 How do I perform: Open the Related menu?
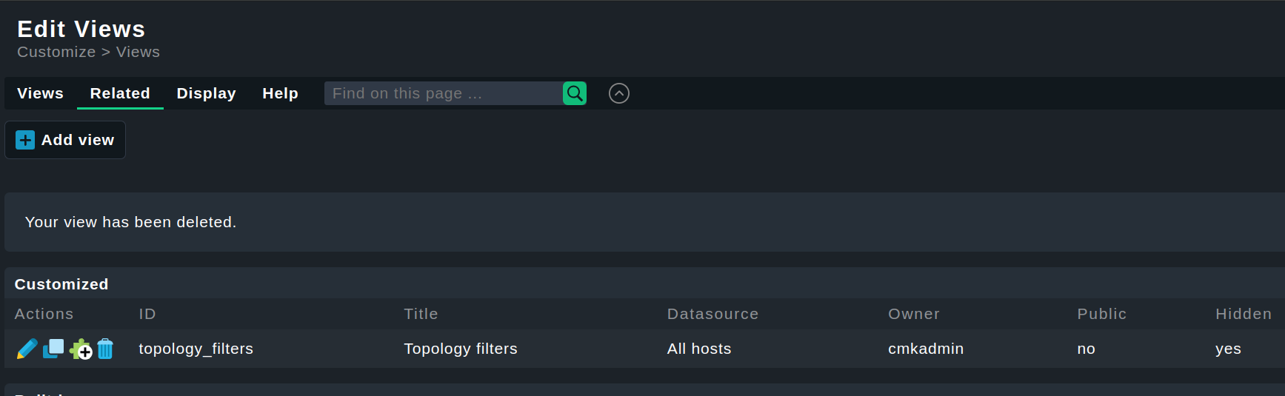point(120,93)
